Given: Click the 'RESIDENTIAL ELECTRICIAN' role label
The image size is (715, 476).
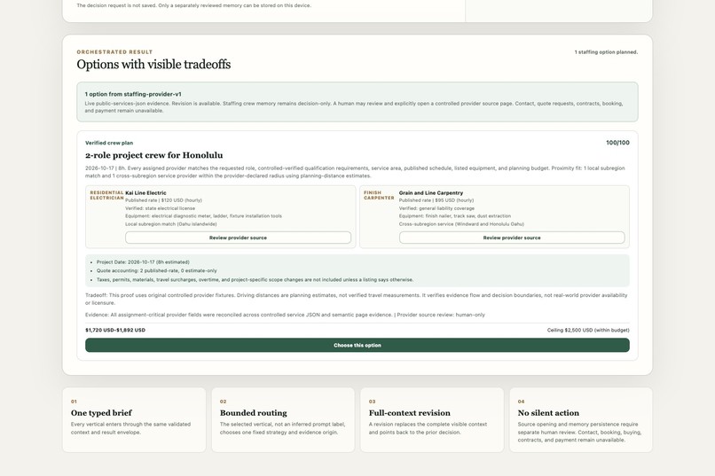Looking at the screenshot, I should [106, 195].
